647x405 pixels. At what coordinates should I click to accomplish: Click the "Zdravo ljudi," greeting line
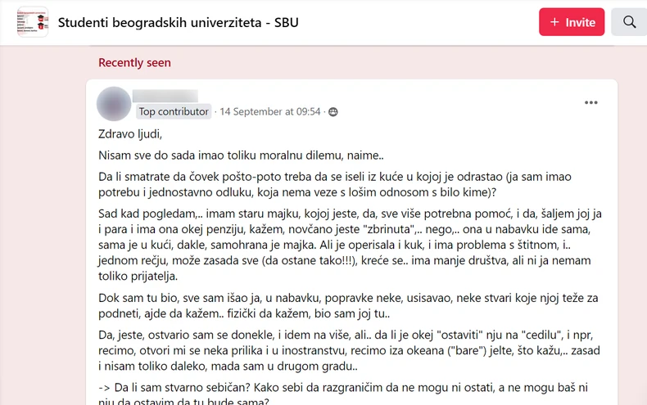coord(130,133)
